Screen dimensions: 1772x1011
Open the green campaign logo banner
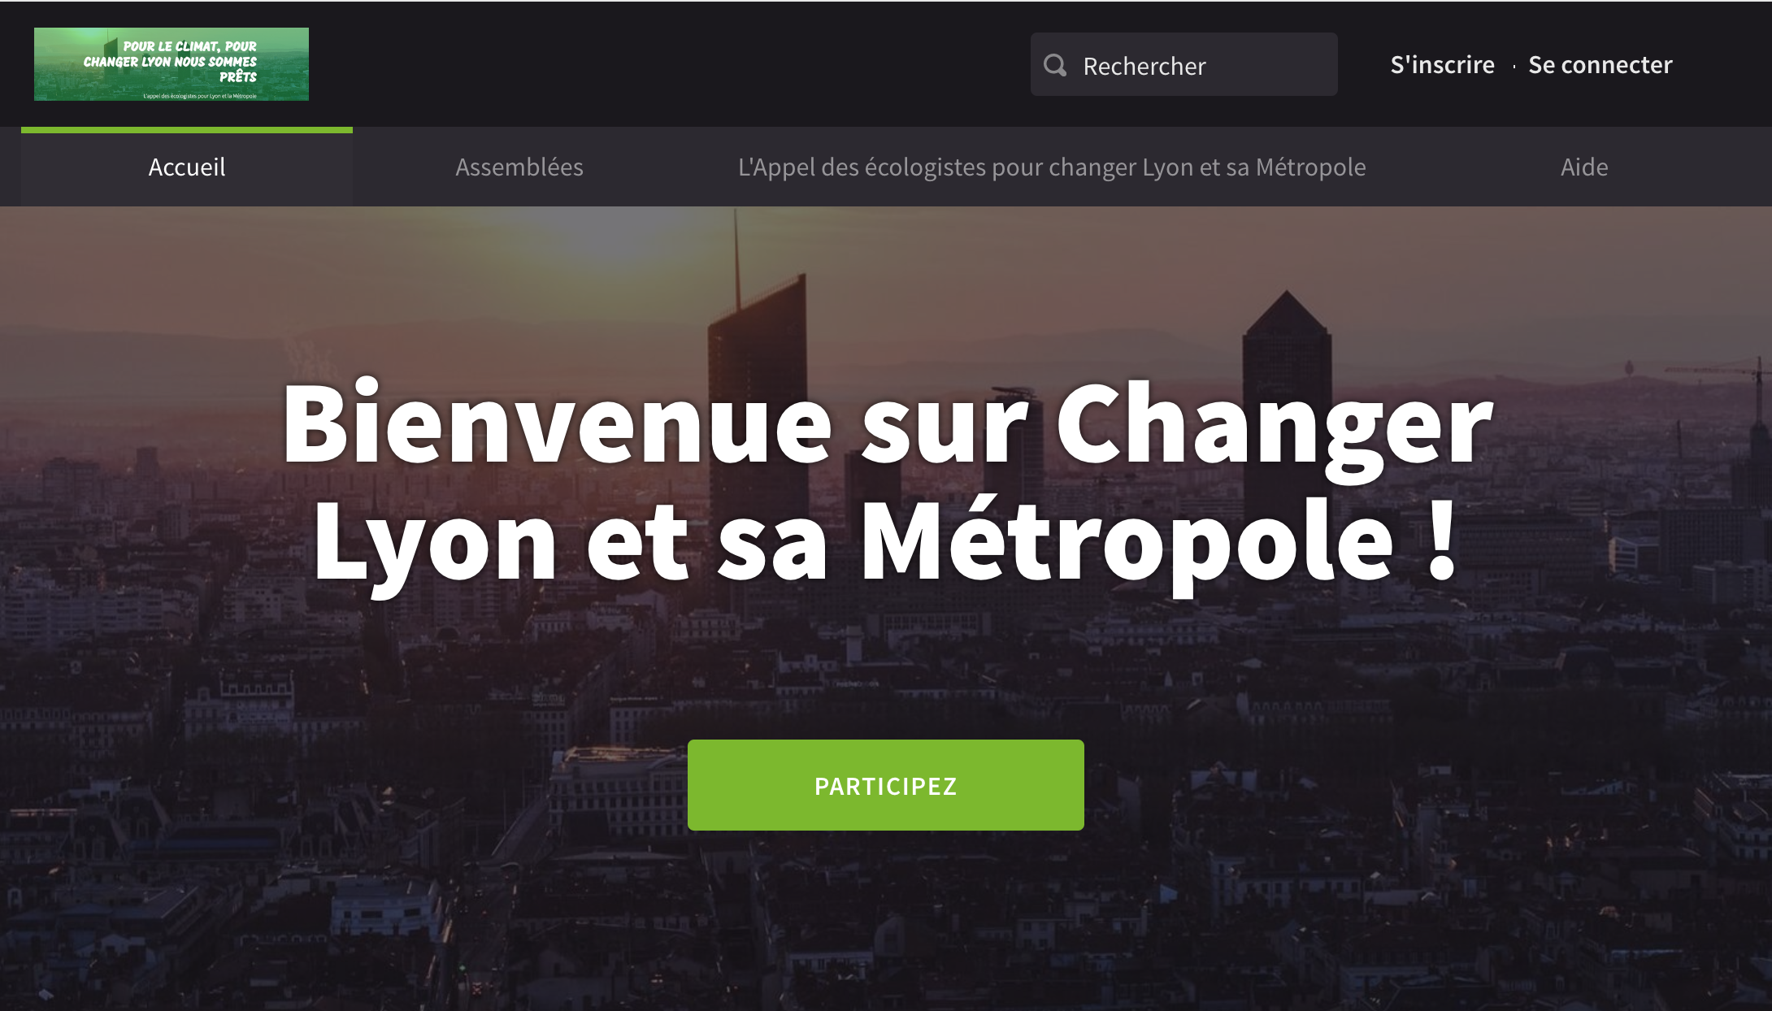(x=172, y=64)
